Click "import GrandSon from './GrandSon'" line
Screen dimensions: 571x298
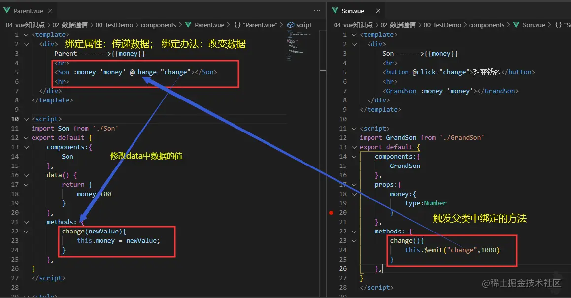coord(422,138)
